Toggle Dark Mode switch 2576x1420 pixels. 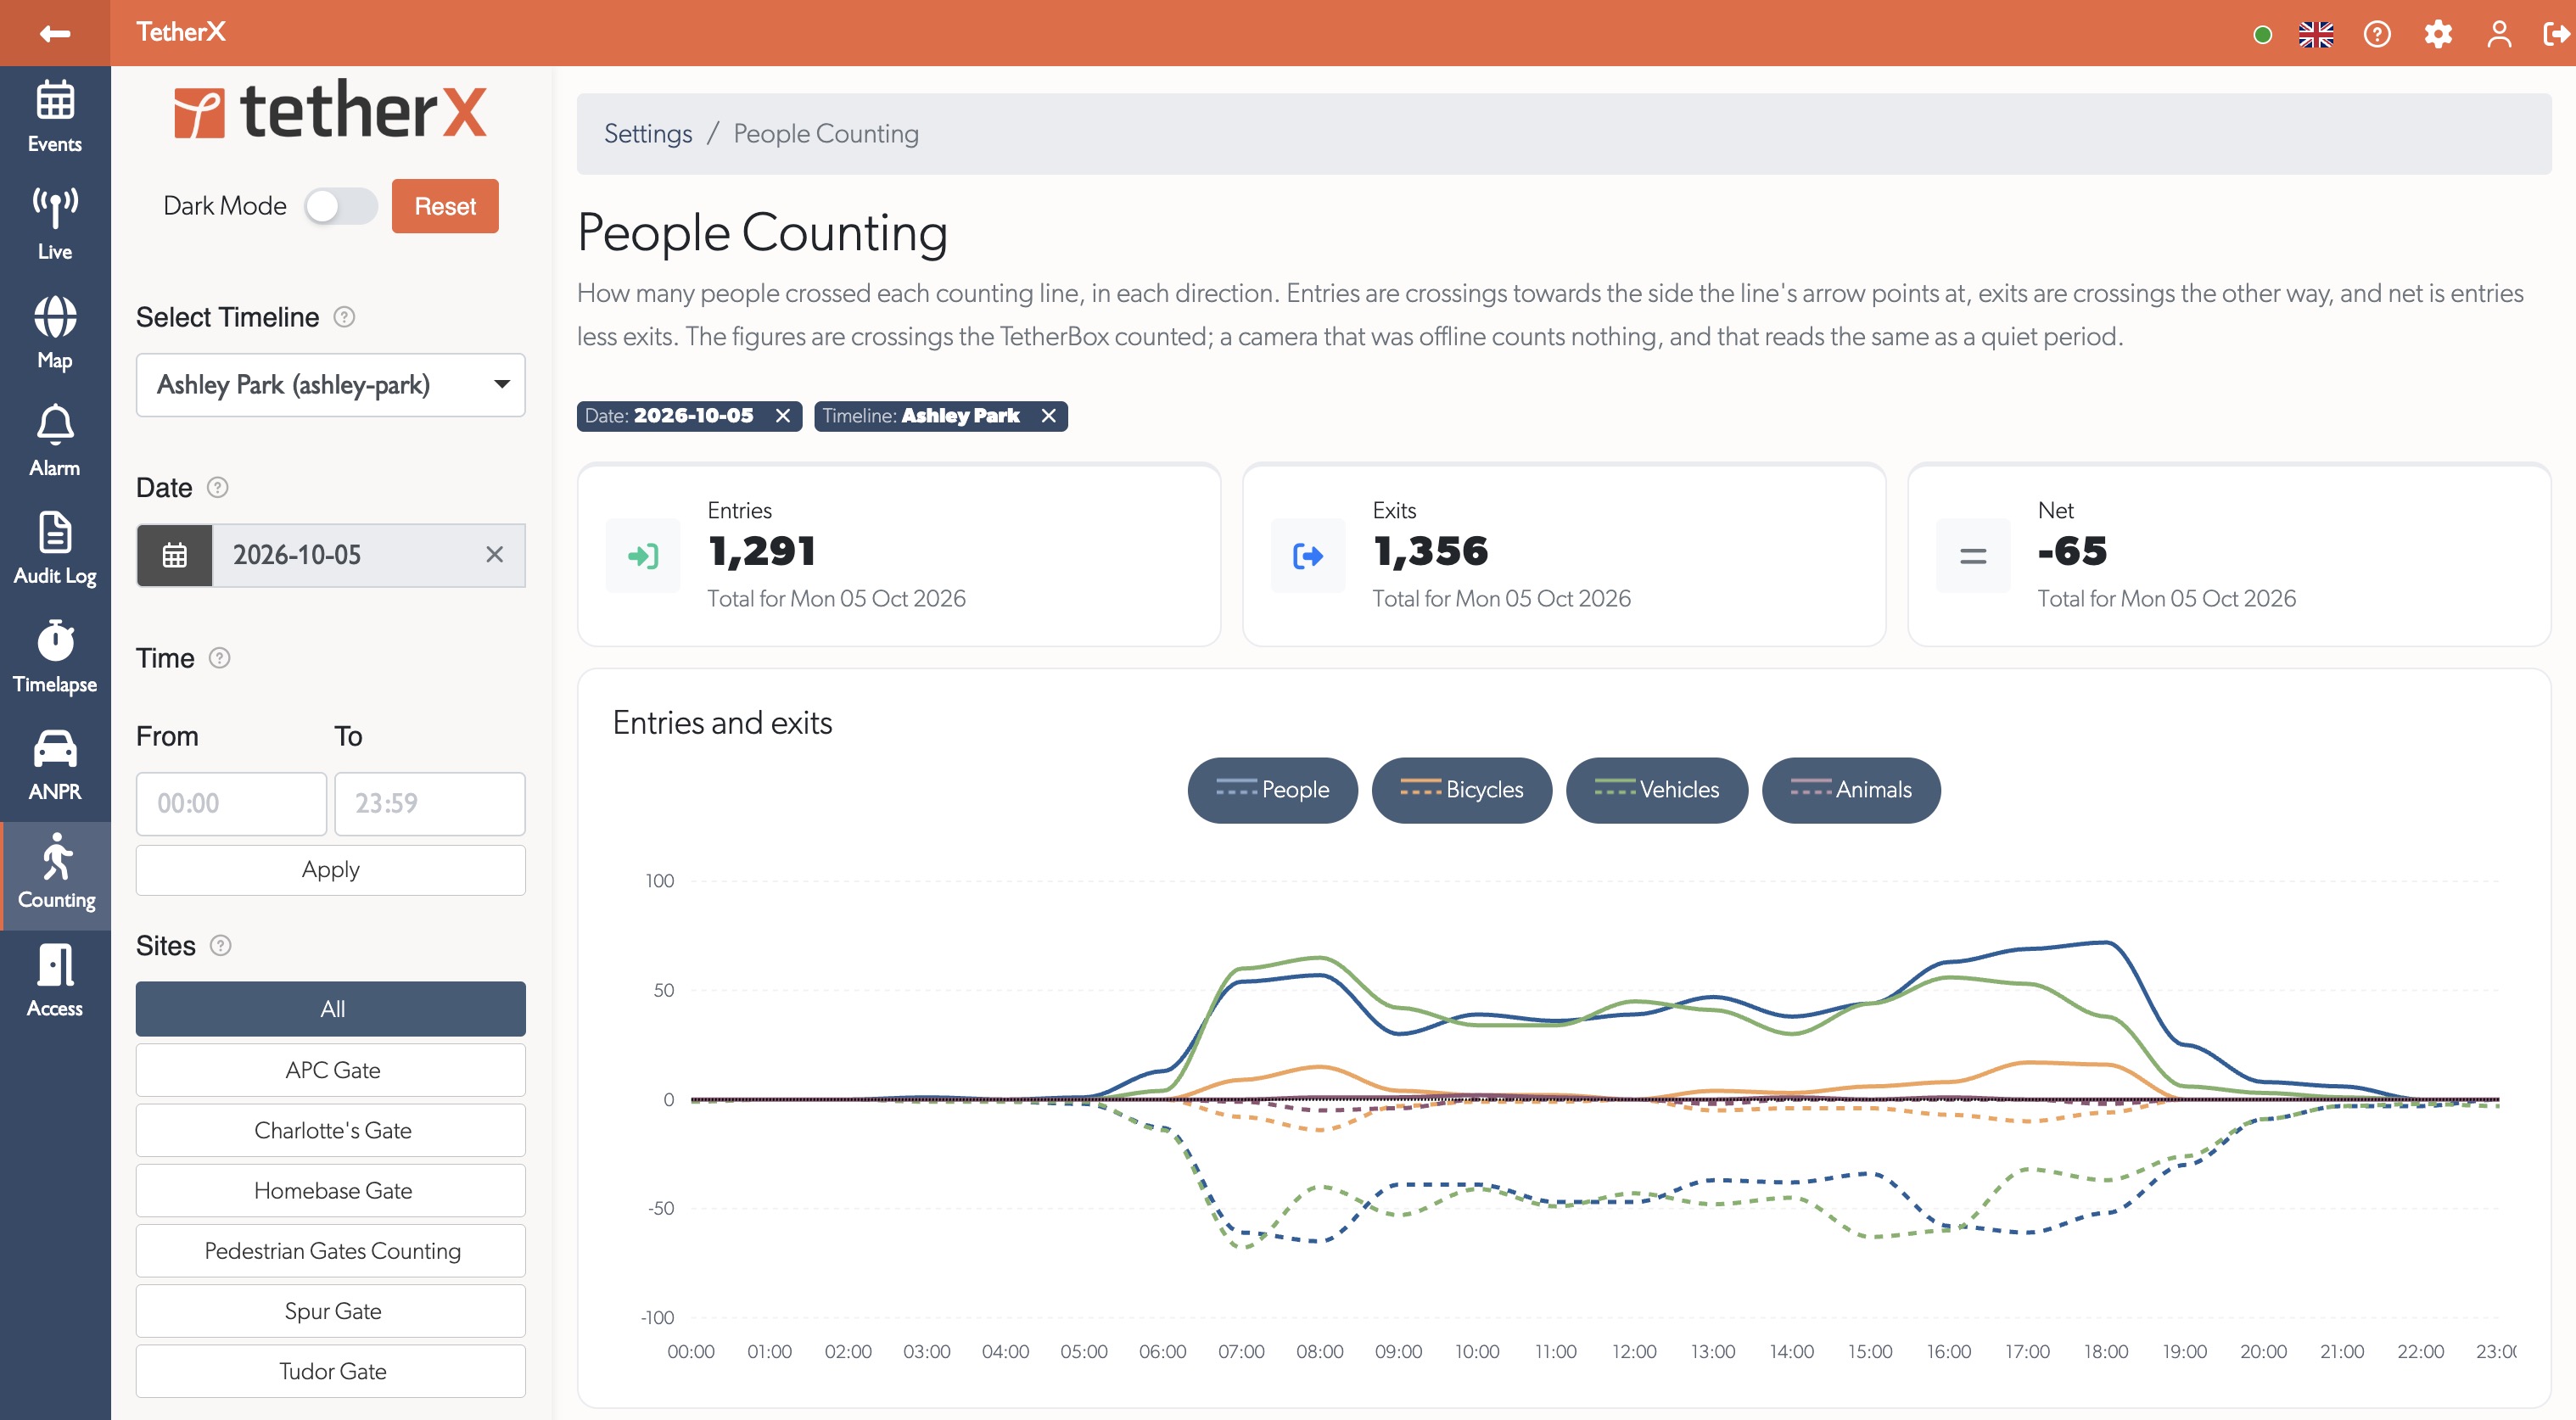[x=341, y=206]
